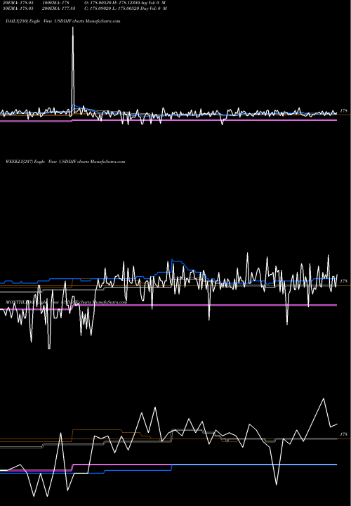
Task: Click the open price 'O:' value
Action: [98, 3]
